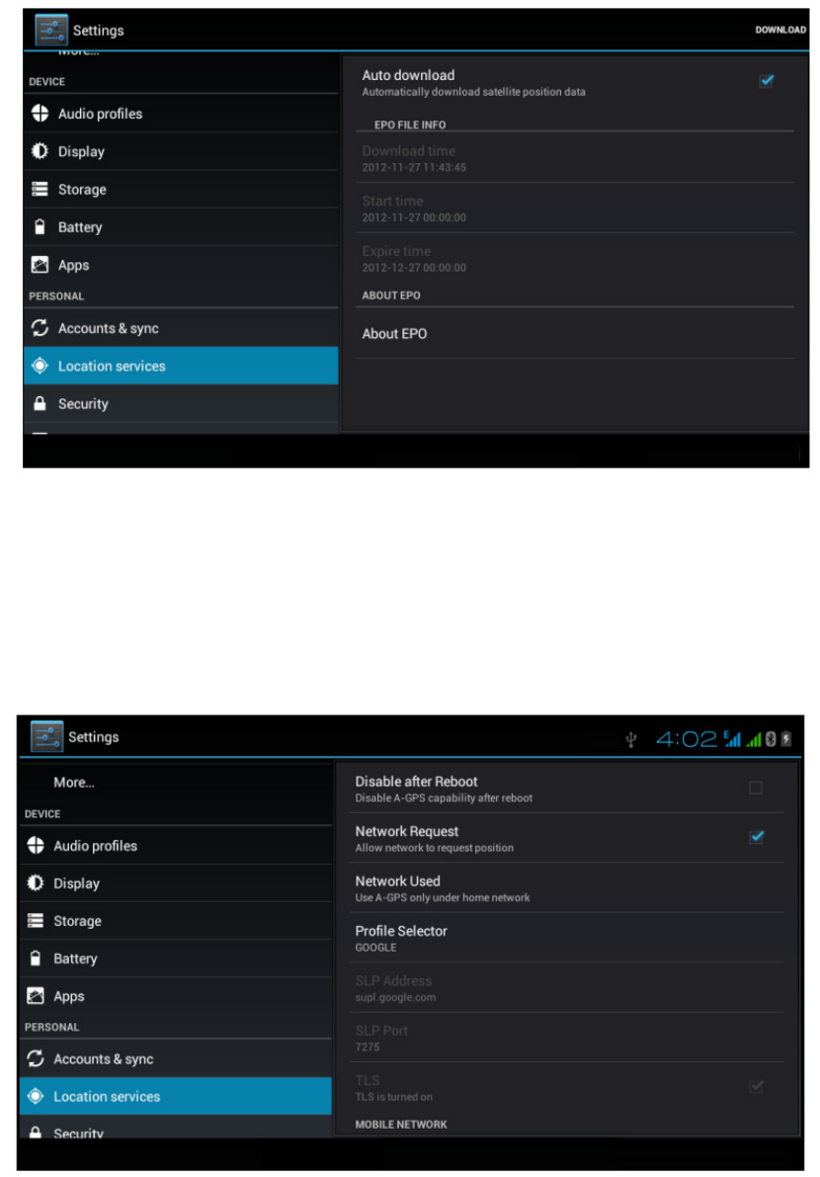Click the Audio profiles icon in top screenshot

[x=40, y=114]
